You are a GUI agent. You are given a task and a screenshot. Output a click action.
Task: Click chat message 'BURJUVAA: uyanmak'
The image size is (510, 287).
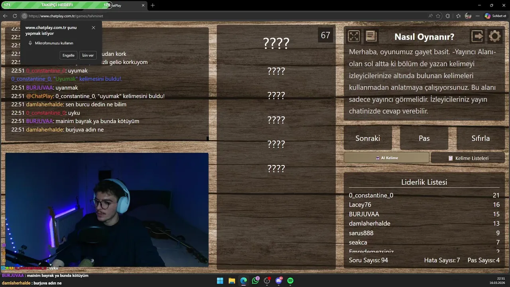click(45, 88)
